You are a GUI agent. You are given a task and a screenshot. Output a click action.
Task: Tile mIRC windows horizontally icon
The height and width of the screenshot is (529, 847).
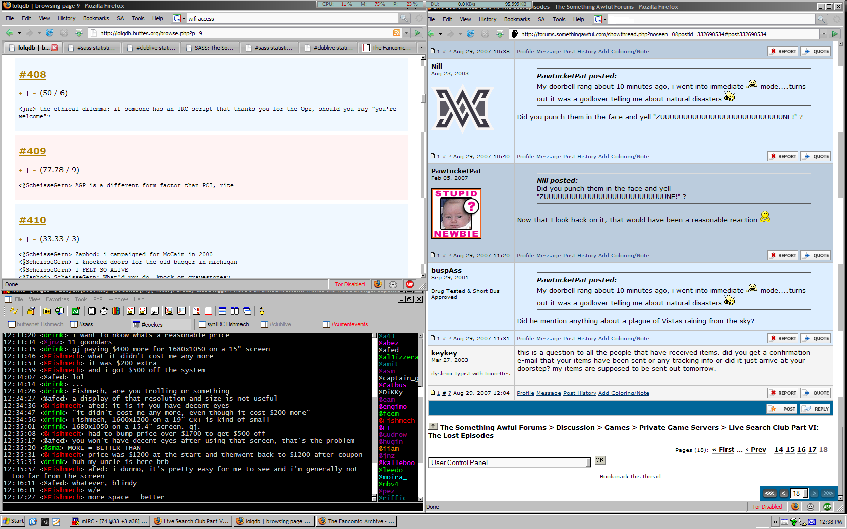tap(222, 311)
